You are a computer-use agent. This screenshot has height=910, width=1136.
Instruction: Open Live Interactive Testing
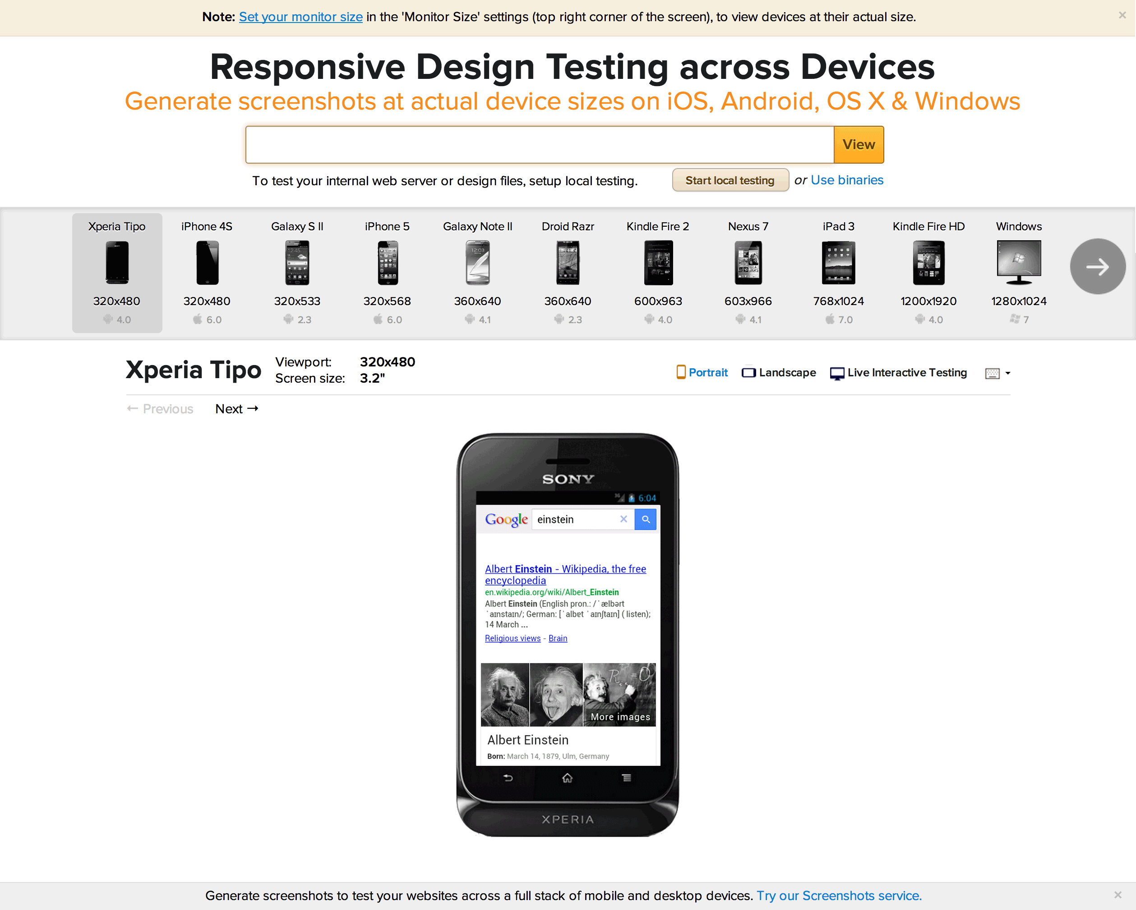point(898,373)
